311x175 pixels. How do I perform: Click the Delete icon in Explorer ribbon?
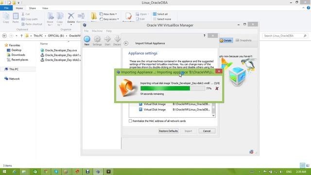71,16
